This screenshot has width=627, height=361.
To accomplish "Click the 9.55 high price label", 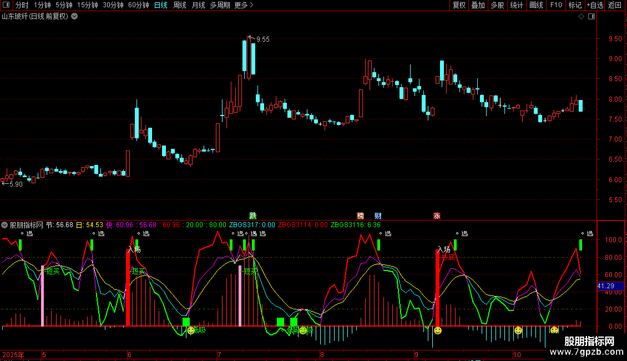I will (x=262, y=39).
